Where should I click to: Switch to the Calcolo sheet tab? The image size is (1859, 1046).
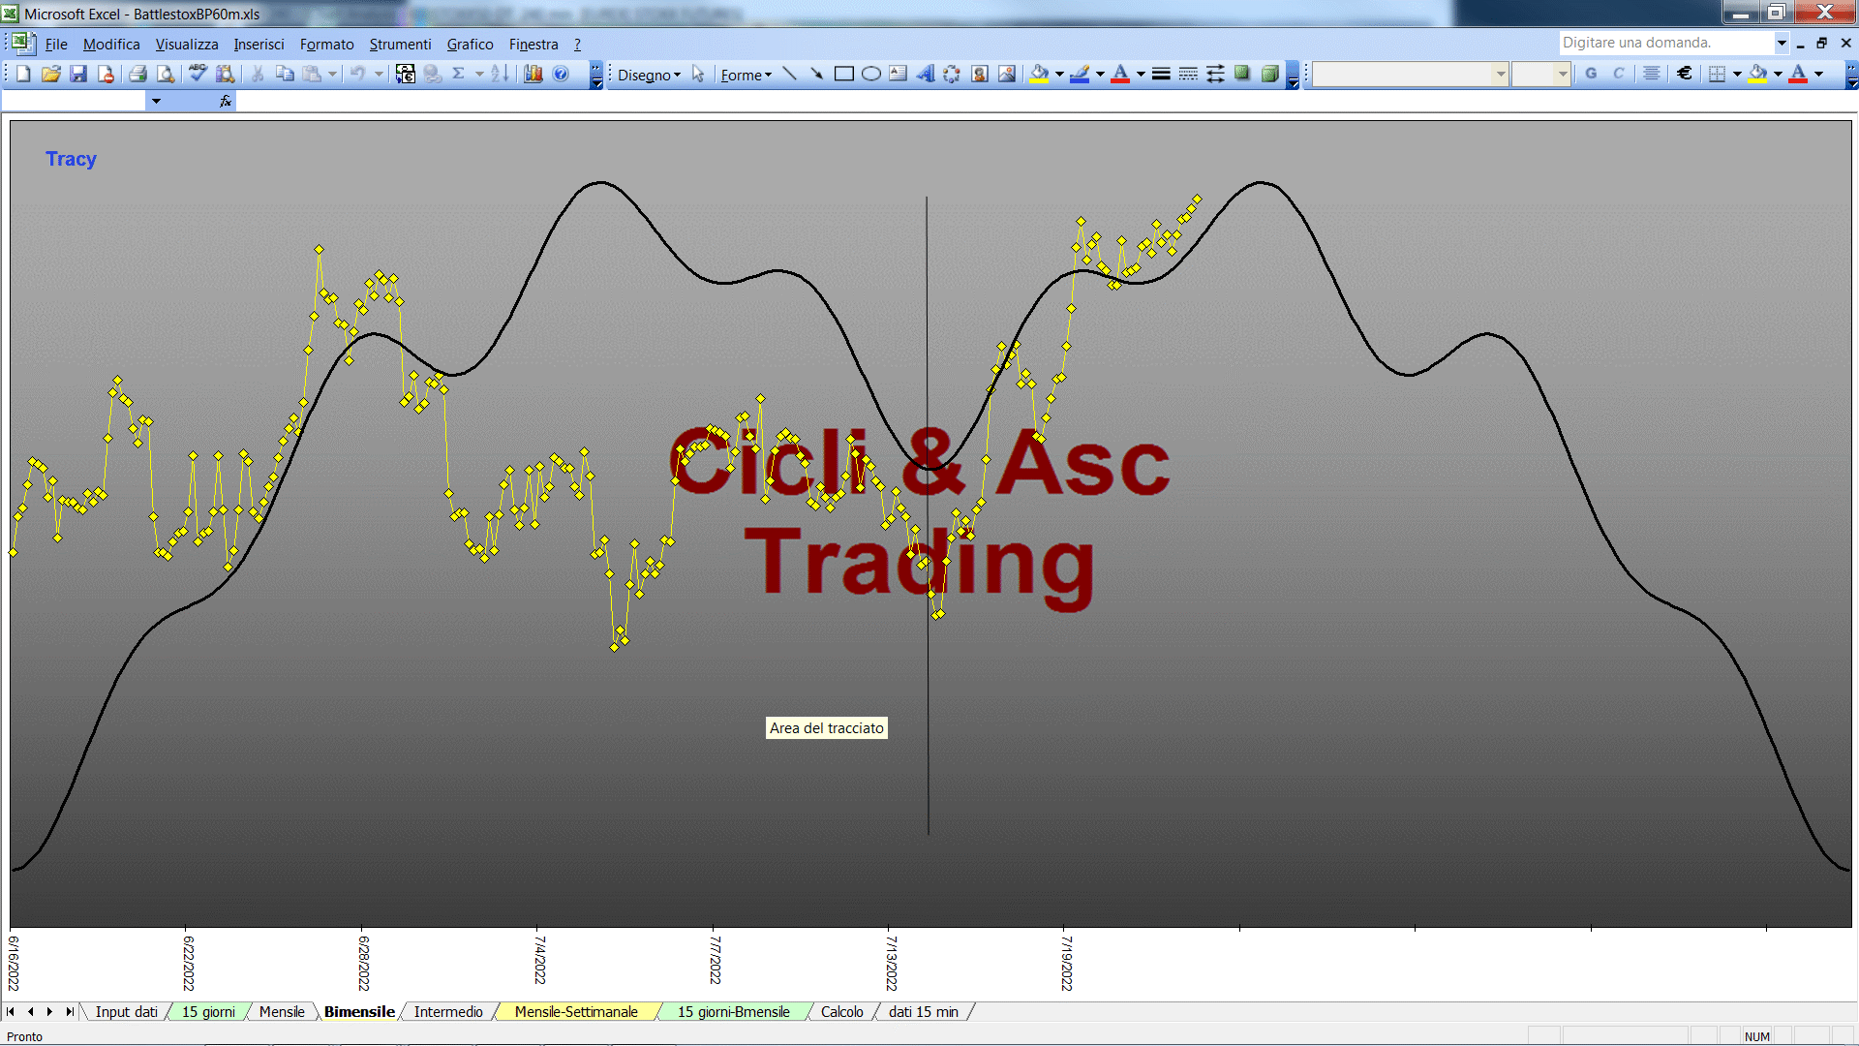(x=841, y=1011)
